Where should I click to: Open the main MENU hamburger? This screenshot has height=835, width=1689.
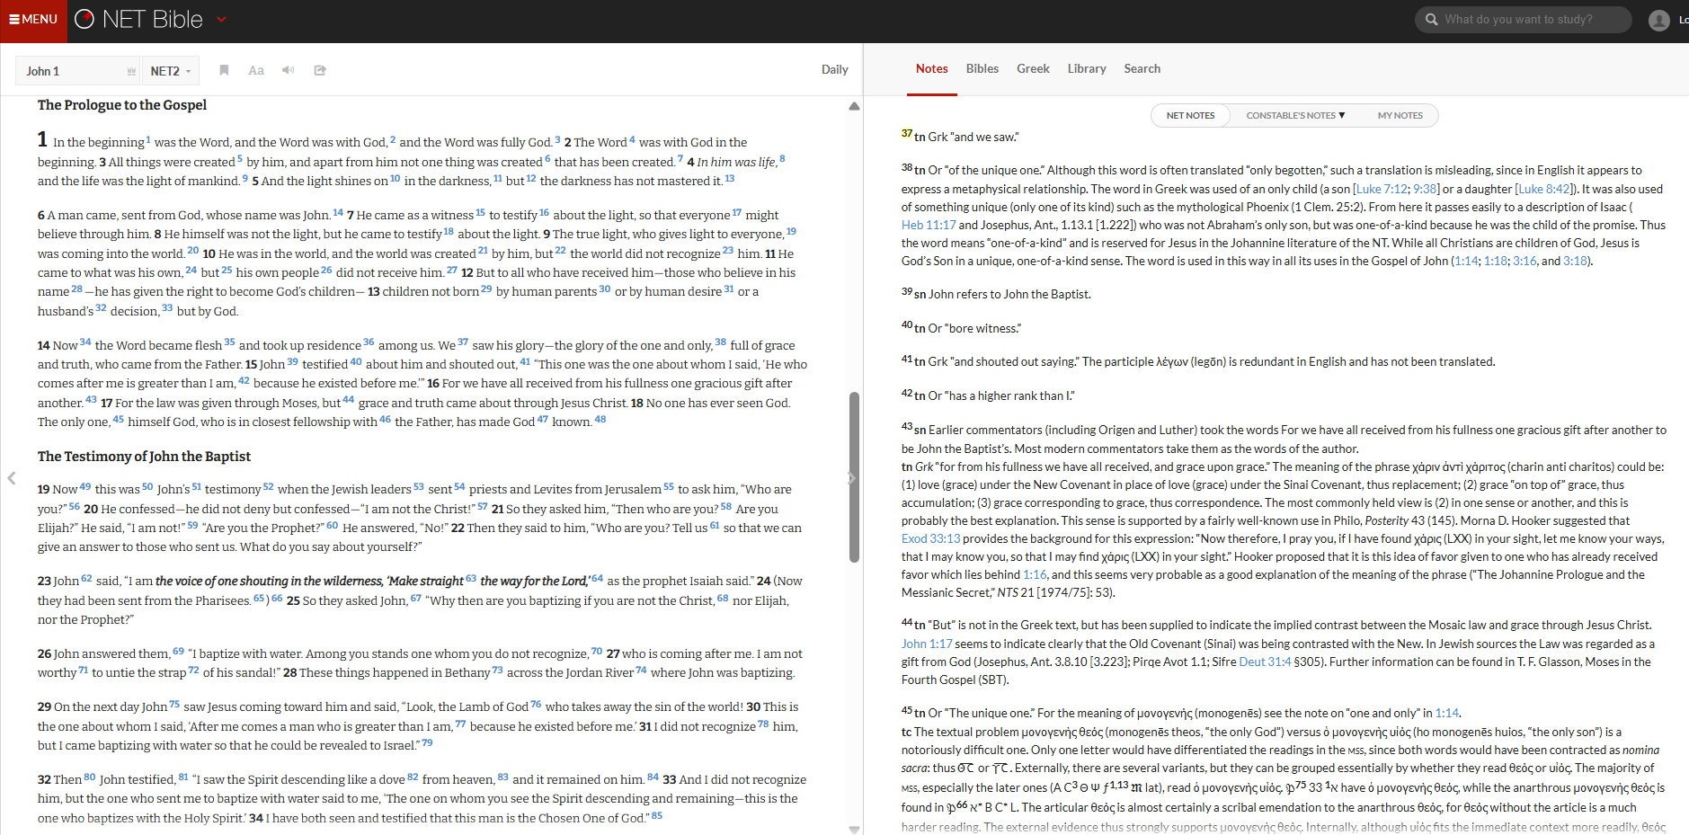coord(33,20)
